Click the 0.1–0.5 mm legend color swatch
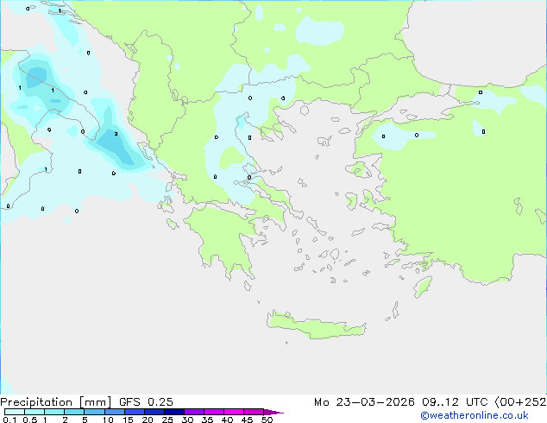 point(15,412)
